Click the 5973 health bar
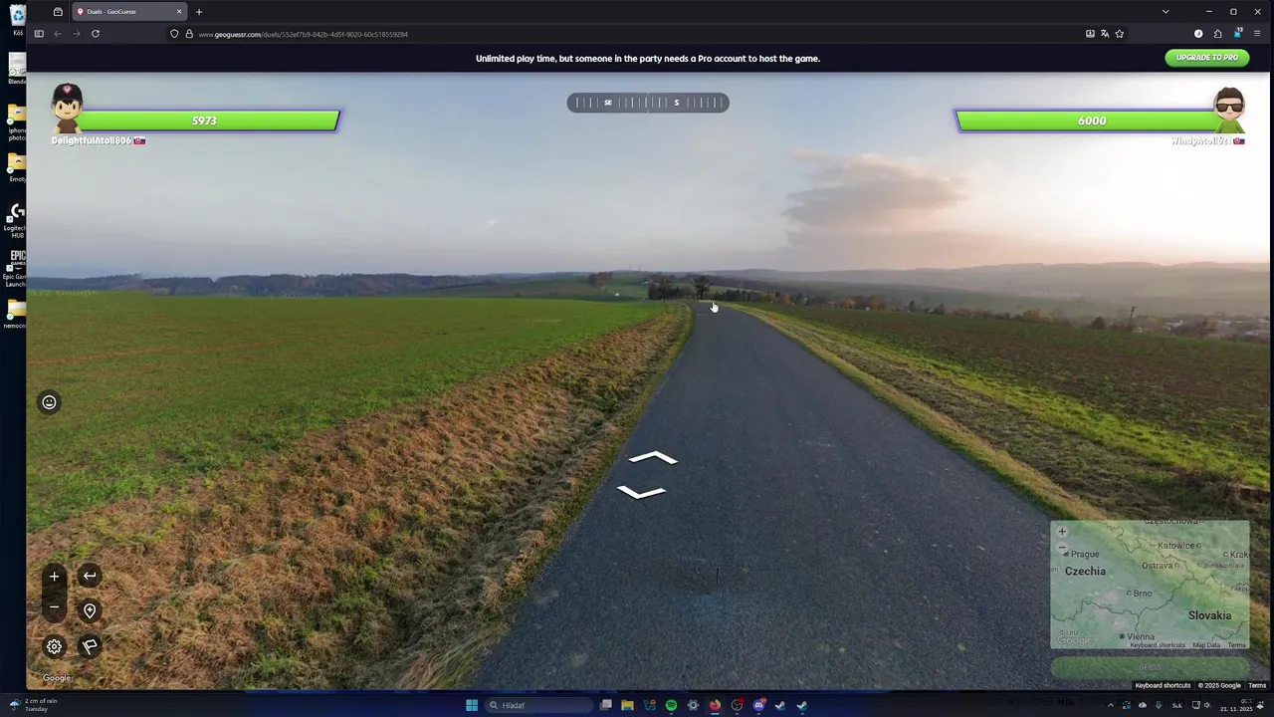 pos(204,120)
